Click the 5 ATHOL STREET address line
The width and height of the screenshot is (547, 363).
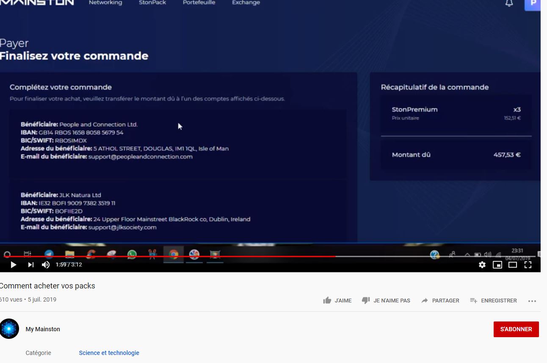pos(124,149)
